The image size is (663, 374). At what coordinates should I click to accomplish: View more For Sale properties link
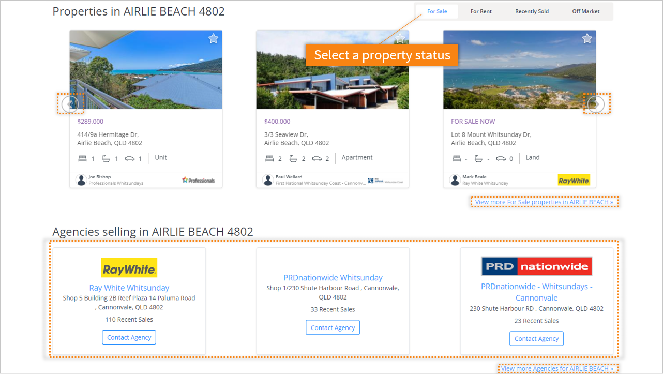[544, 202]
